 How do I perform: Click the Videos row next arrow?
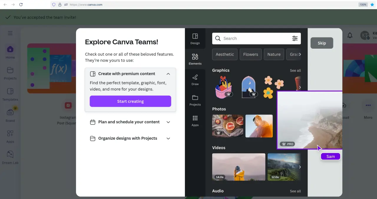coord(300,167)
